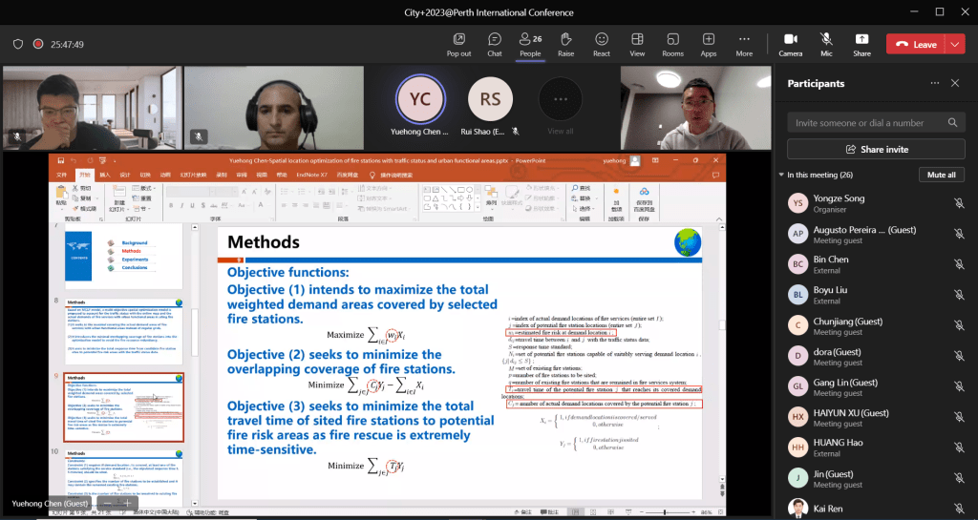
Task: Toggle the People participants panel
Action: tap(530, 43)
